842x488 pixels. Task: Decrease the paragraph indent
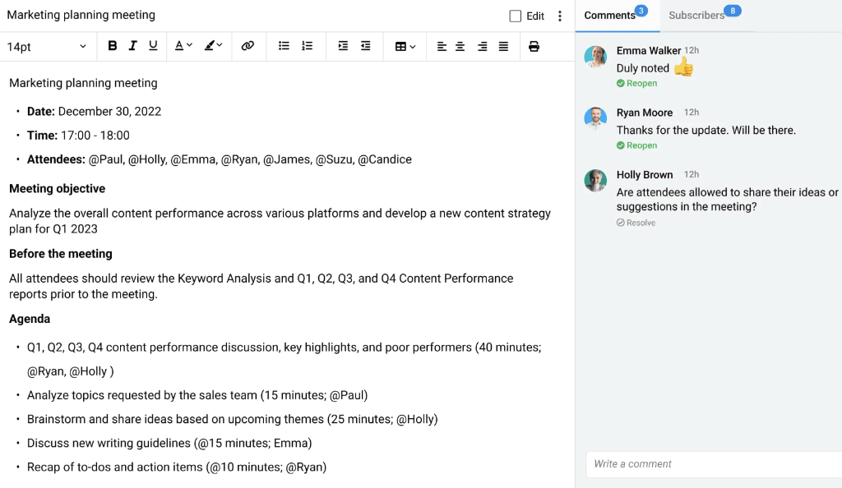(366, 46)
